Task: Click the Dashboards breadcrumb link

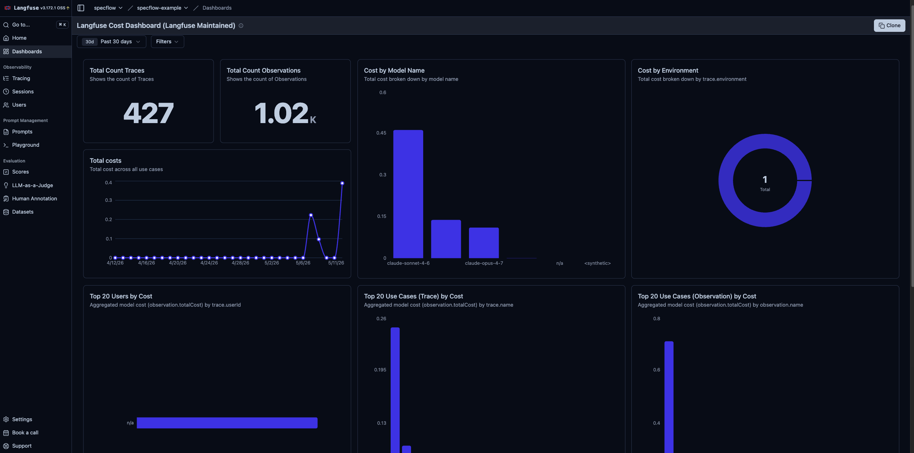Action: click(217, 8)
